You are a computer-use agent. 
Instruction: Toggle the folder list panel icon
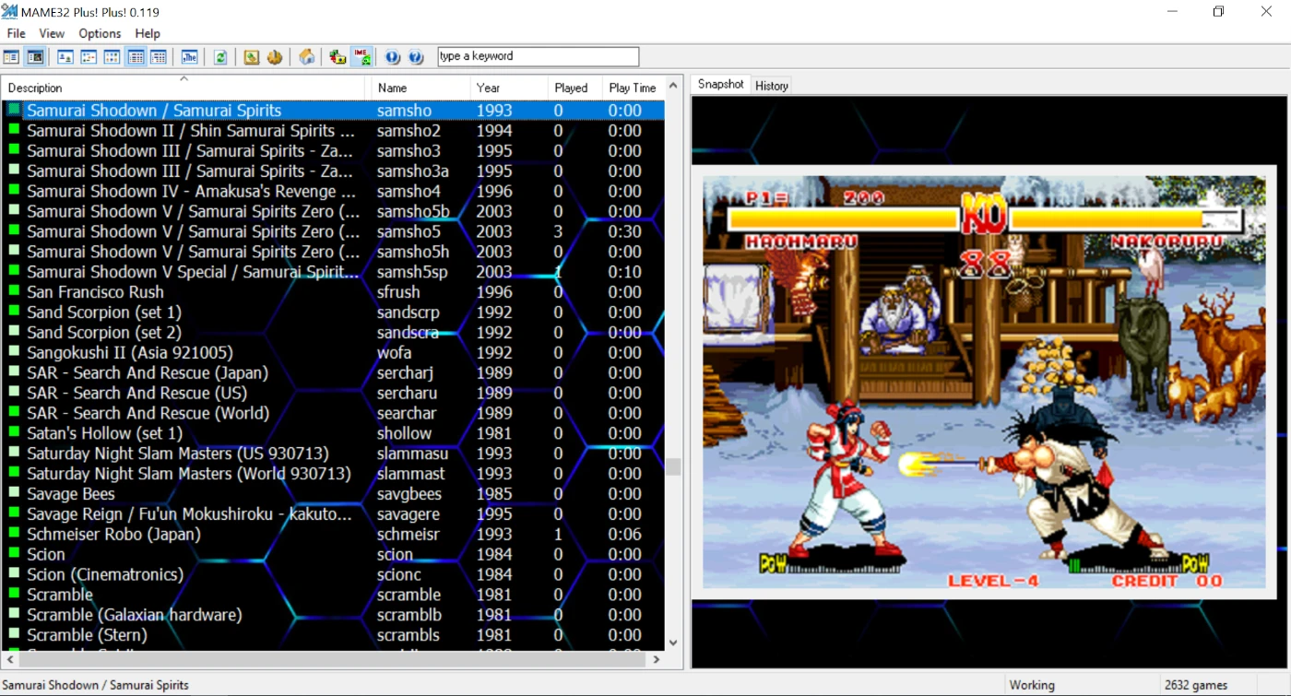[11, 57]
